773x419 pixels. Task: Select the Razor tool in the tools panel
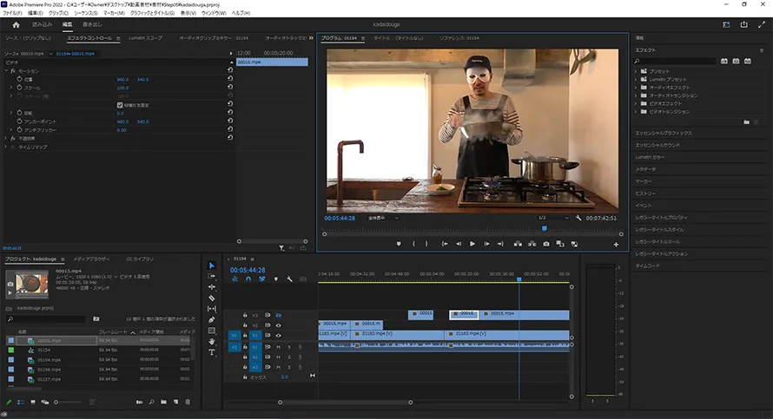[212, 298]
